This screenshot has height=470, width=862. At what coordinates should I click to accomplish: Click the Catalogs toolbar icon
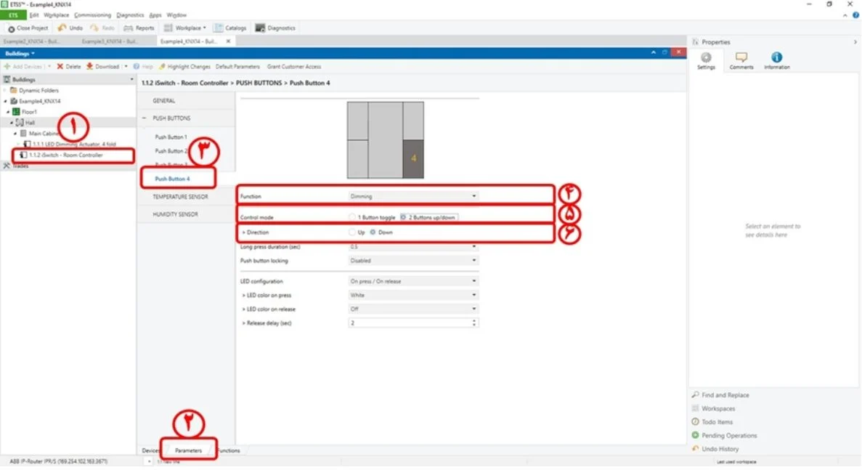pos(219,28)
